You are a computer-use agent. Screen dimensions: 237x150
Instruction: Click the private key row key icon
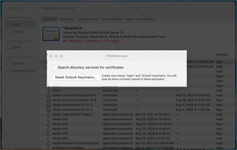click(x=49, y=91)
